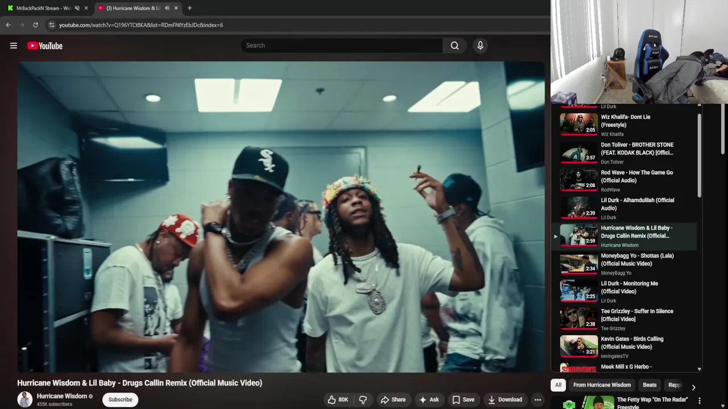Open options for Fetty Wap On The Radar video

[x=700, y=401]
